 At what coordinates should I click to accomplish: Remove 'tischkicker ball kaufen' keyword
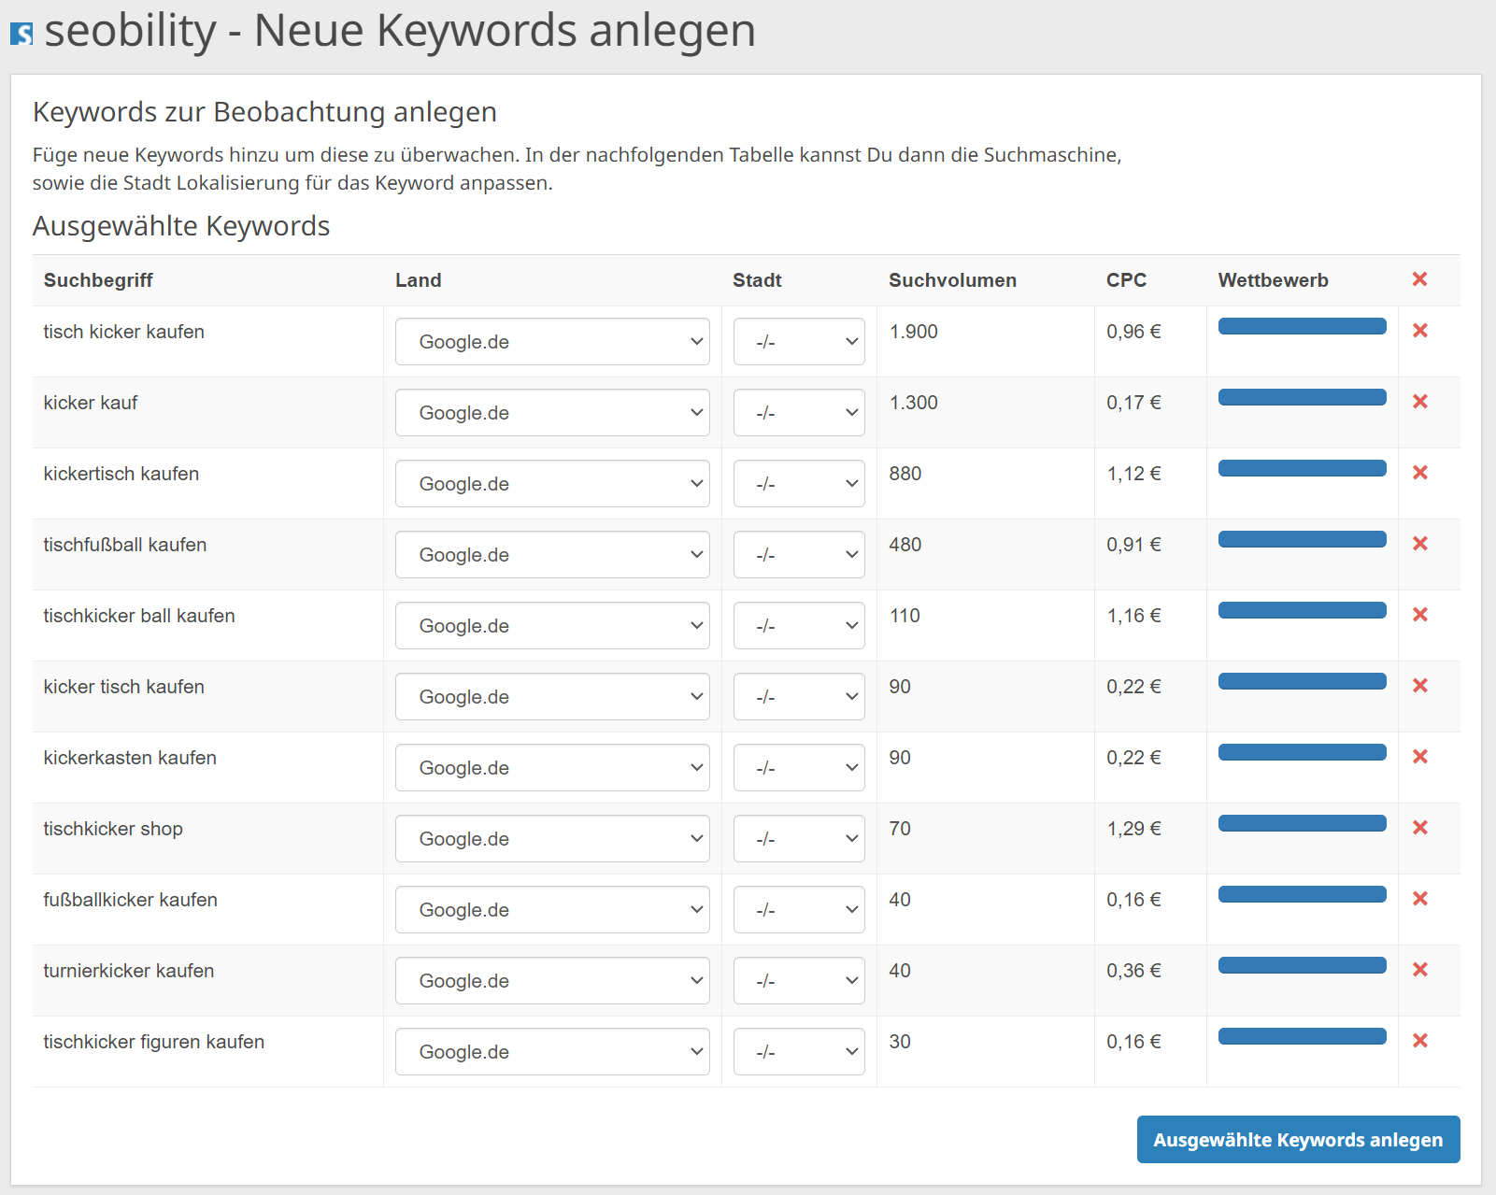tap(1420, 615)
